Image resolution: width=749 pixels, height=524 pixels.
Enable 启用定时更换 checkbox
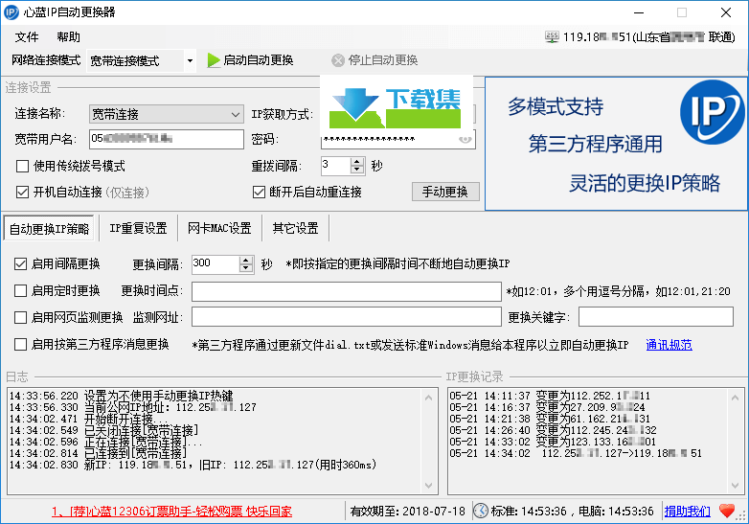coord(20,290)
